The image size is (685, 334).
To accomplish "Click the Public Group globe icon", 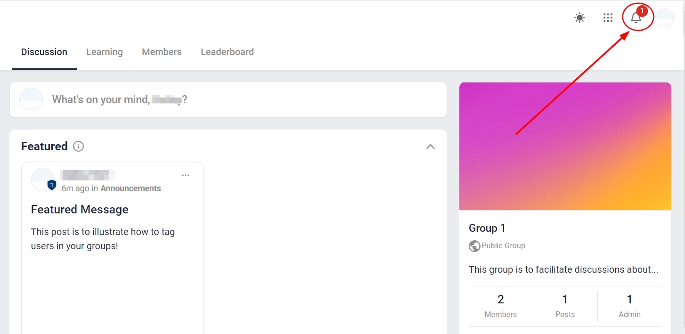I will [474, 246].
